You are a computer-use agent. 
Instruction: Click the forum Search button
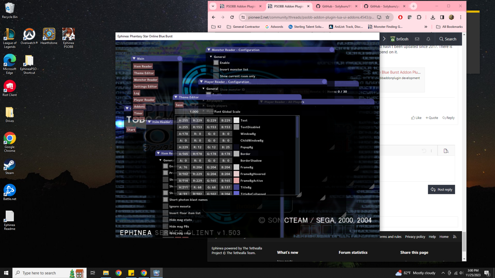(x=448, y=39)
